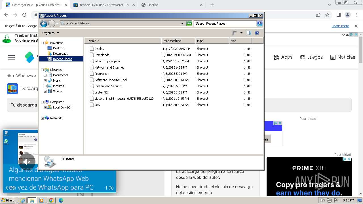Viewport: 363px width, 204px height.
Task: Expand the Videos library node
Action: point(45,91)
